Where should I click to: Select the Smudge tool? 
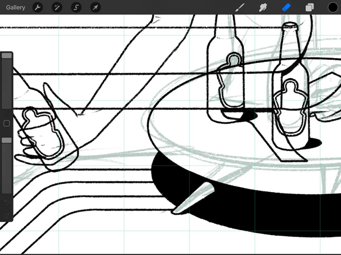pos(263,7)
